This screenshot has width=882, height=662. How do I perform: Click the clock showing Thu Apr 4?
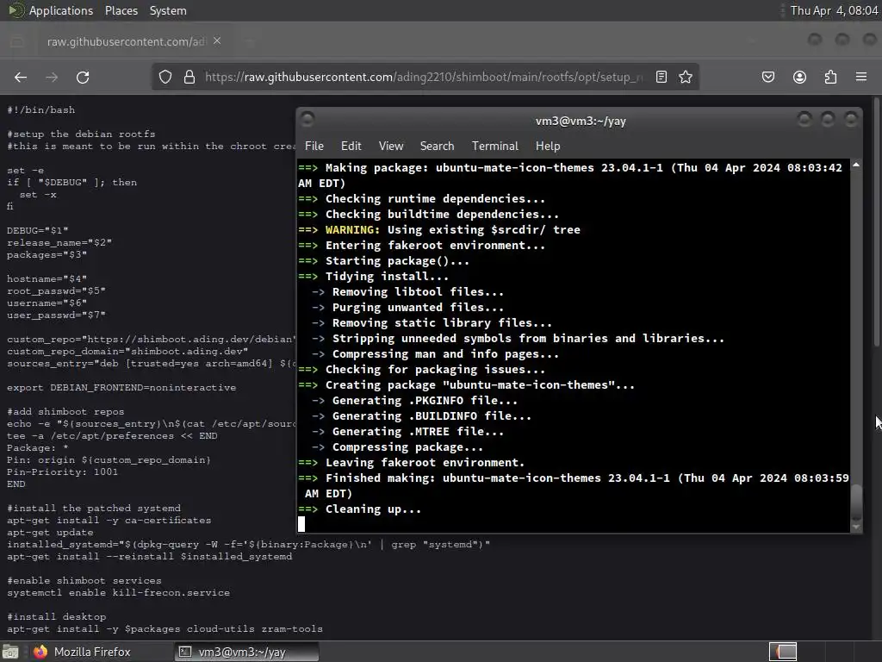[834, 10]
